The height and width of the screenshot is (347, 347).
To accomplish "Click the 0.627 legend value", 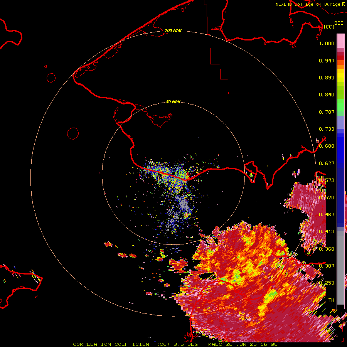I will tap(327, 163).
